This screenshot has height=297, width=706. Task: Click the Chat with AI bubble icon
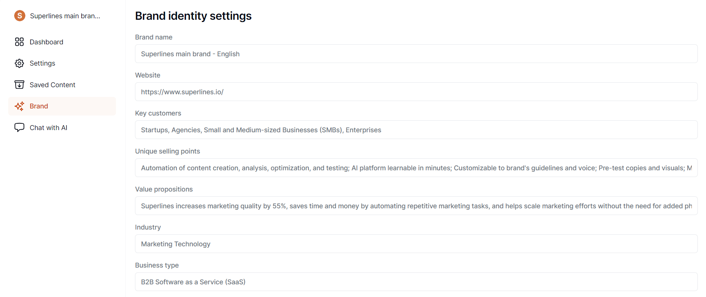pos(19,127)
